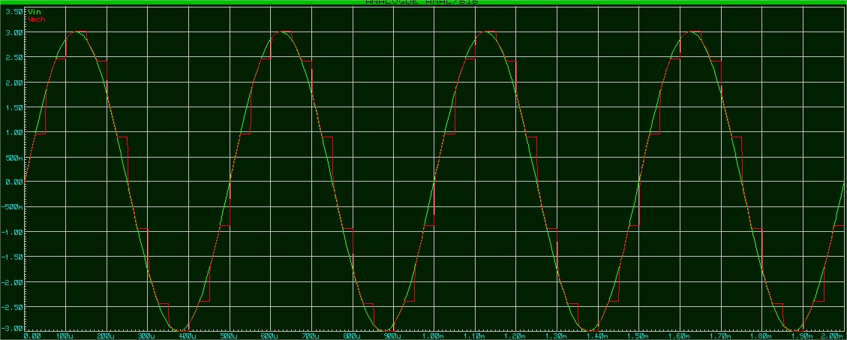Click the 1.60m time axis label
This screenshot has height=340, width=847.
click(679, 335)
